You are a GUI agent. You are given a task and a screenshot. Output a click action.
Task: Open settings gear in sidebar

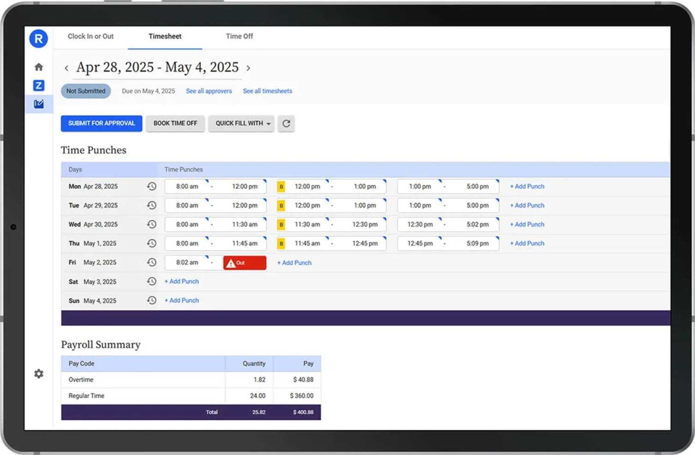click(x=39, y=374)
